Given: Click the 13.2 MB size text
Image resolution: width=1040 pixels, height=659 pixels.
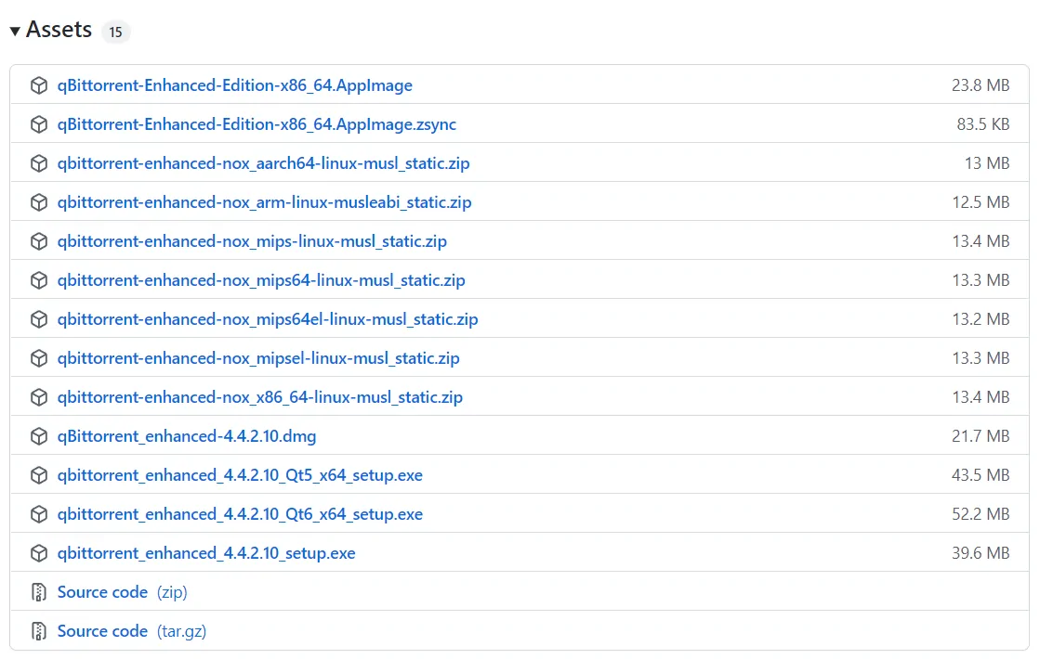Looking at the screenshot, I should click(x=981, y=319).
